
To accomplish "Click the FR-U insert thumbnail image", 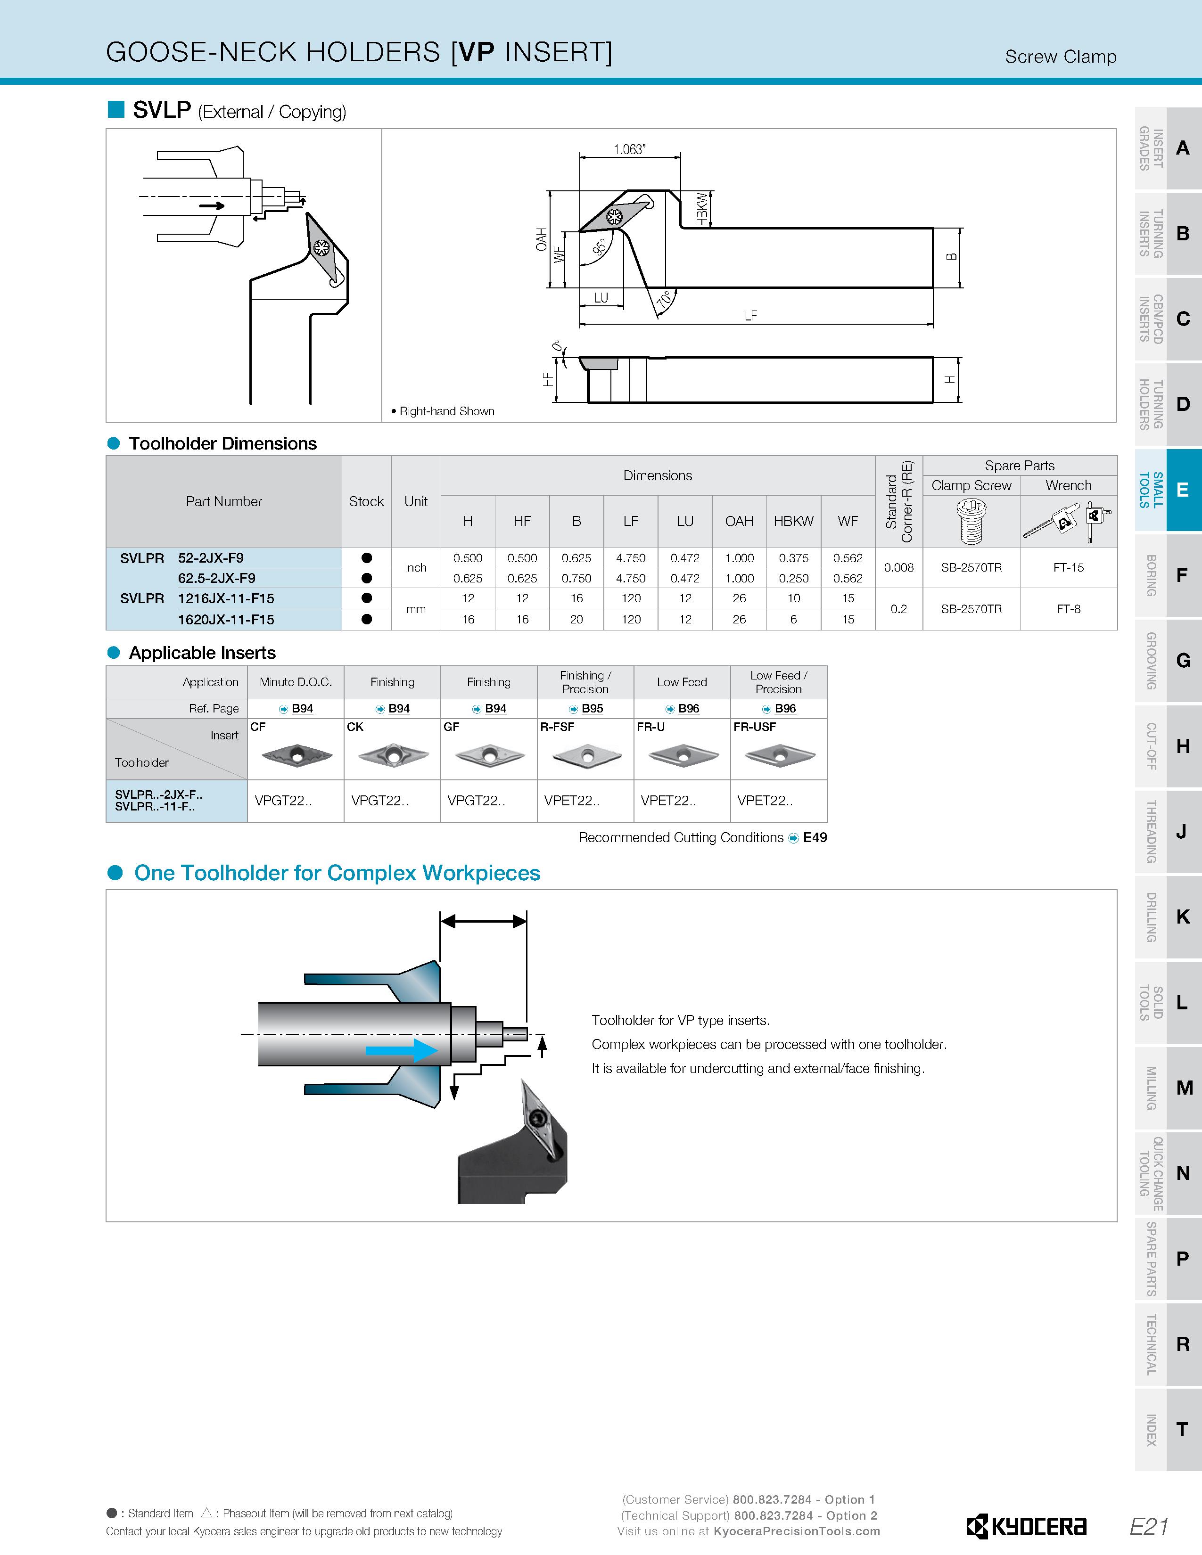I will tap(683, 755).
